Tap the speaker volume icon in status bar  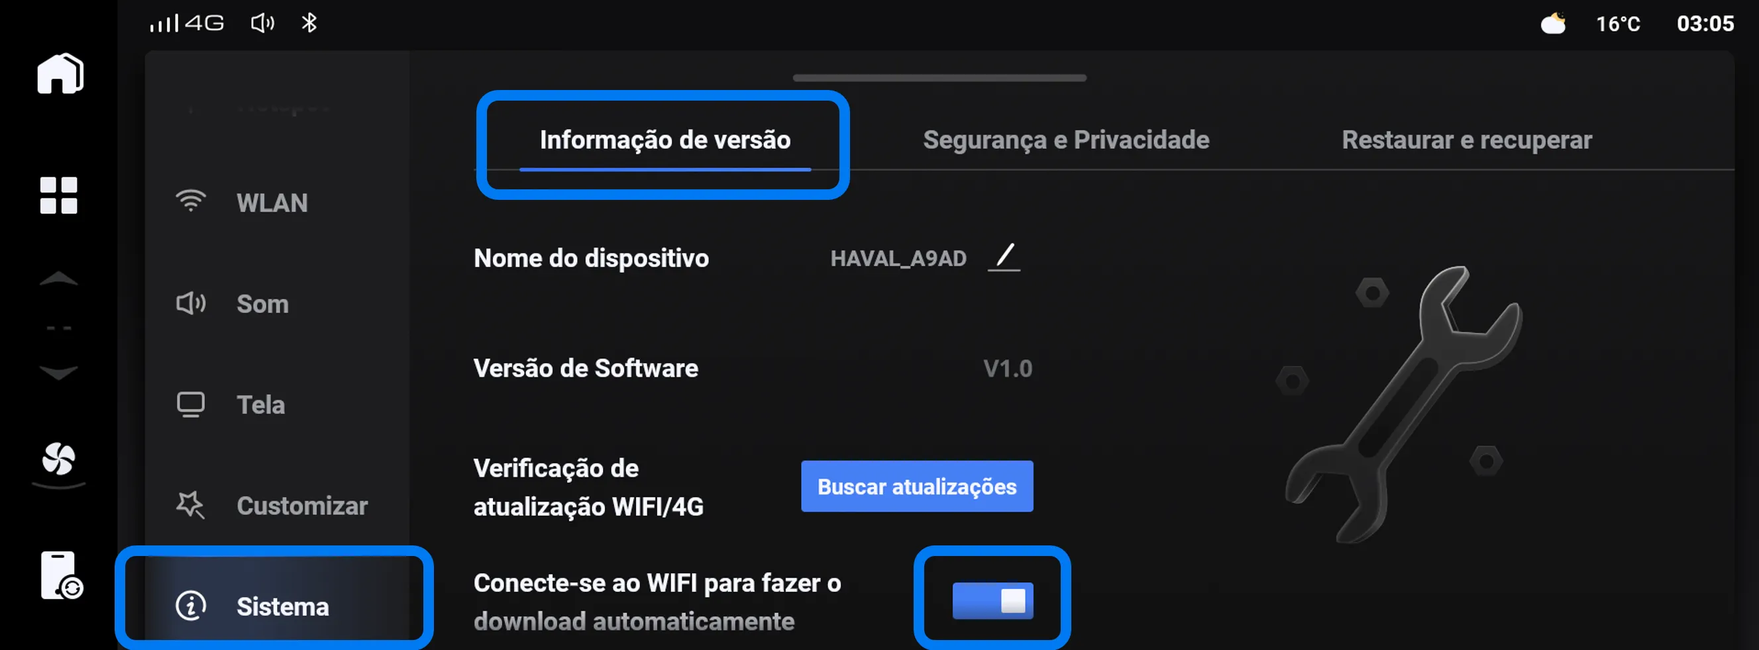point(262,23)
